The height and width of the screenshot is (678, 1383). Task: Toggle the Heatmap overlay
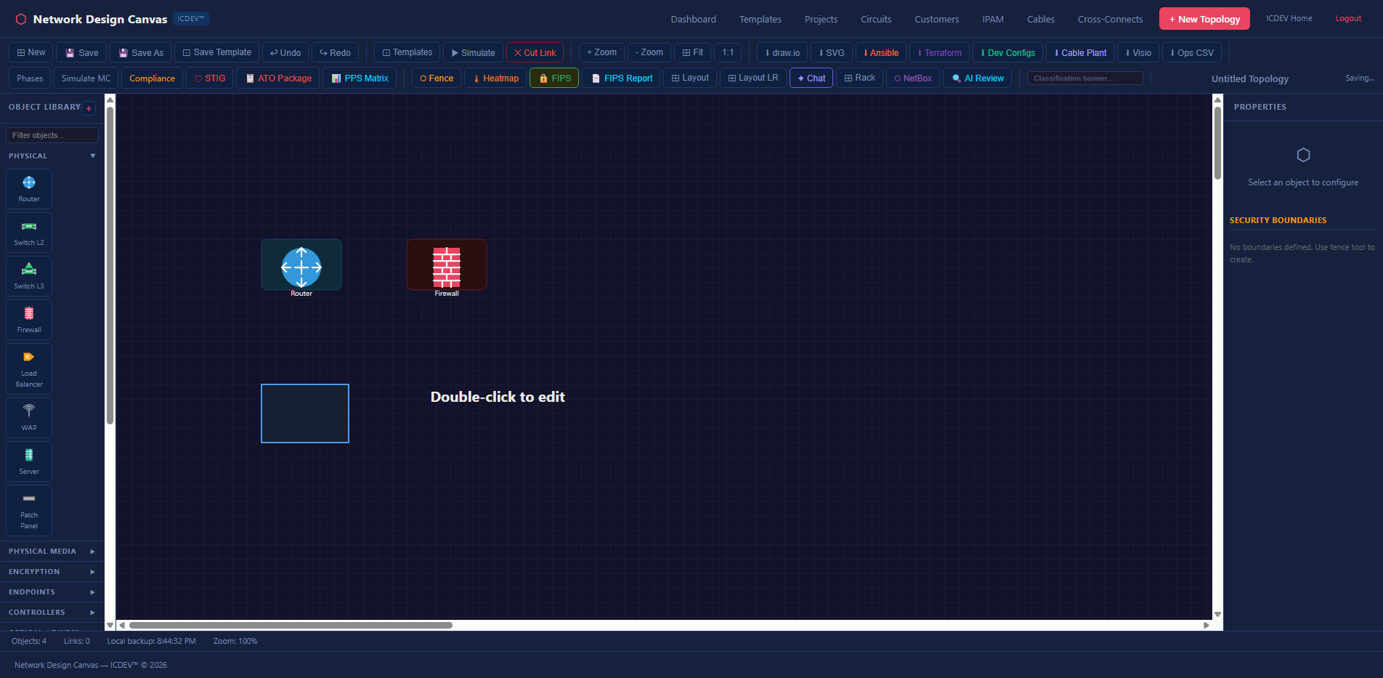[x=495, y=78]
